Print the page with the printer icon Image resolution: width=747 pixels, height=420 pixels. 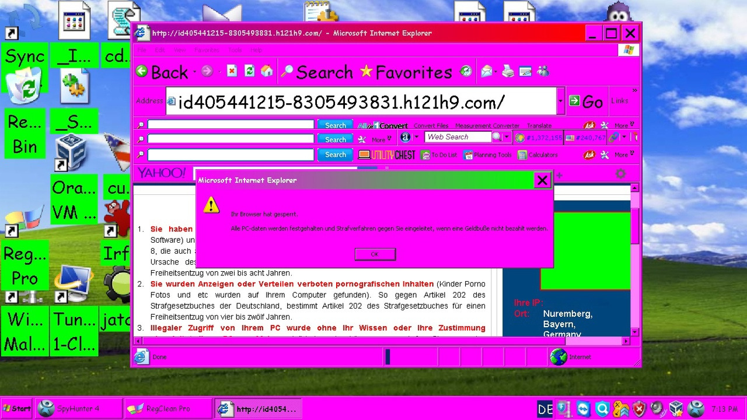pyautogui.click(x=508, y=71)
